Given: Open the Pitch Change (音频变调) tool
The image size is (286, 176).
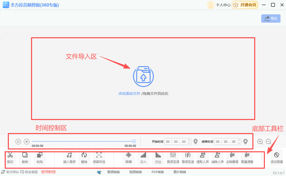Looking at the screenshot, I should [x=173, y=158].
